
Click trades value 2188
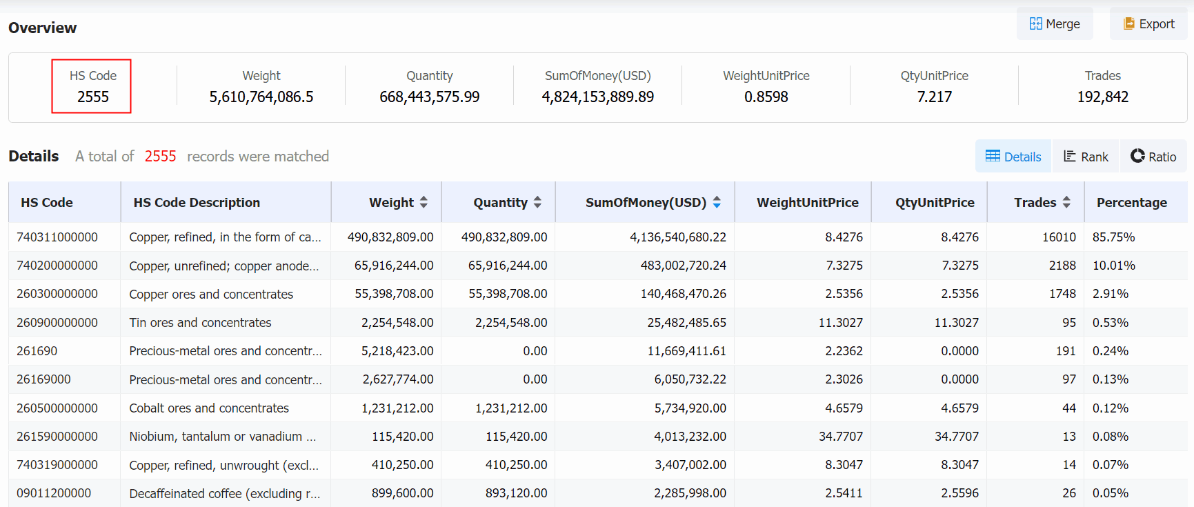tap(1062, 266)
